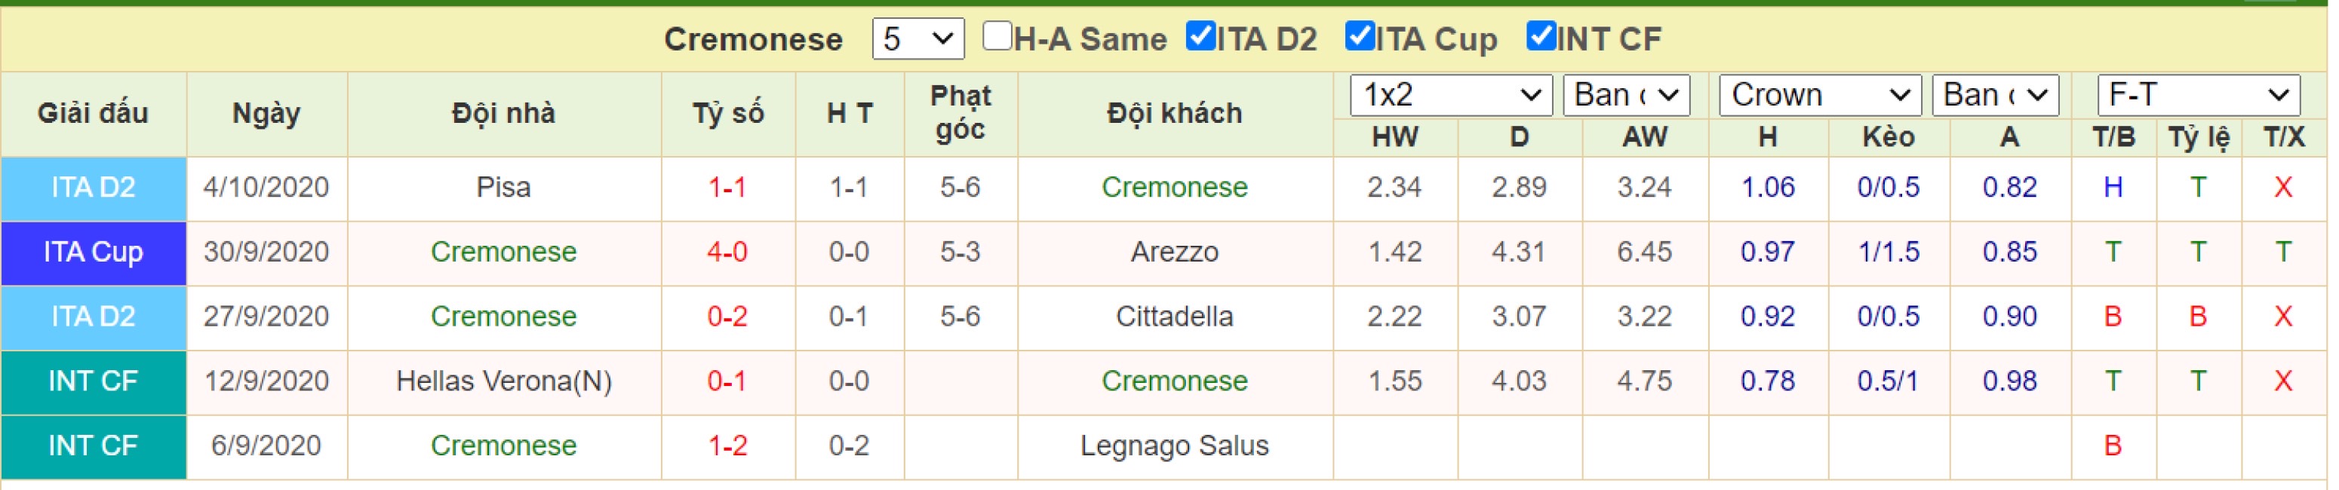The height and width of the screenshot is (490, 2339).
Task: Open the Legnago Salus team link
Action: [1174, 446]
